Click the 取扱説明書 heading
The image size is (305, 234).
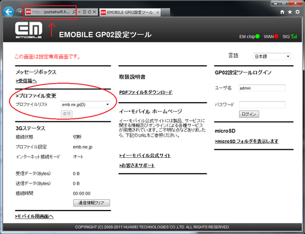132,77
